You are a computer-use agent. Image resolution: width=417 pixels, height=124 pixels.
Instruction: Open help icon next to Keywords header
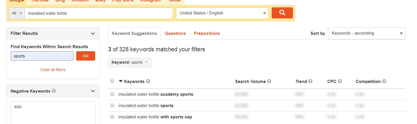pos(148,81)
